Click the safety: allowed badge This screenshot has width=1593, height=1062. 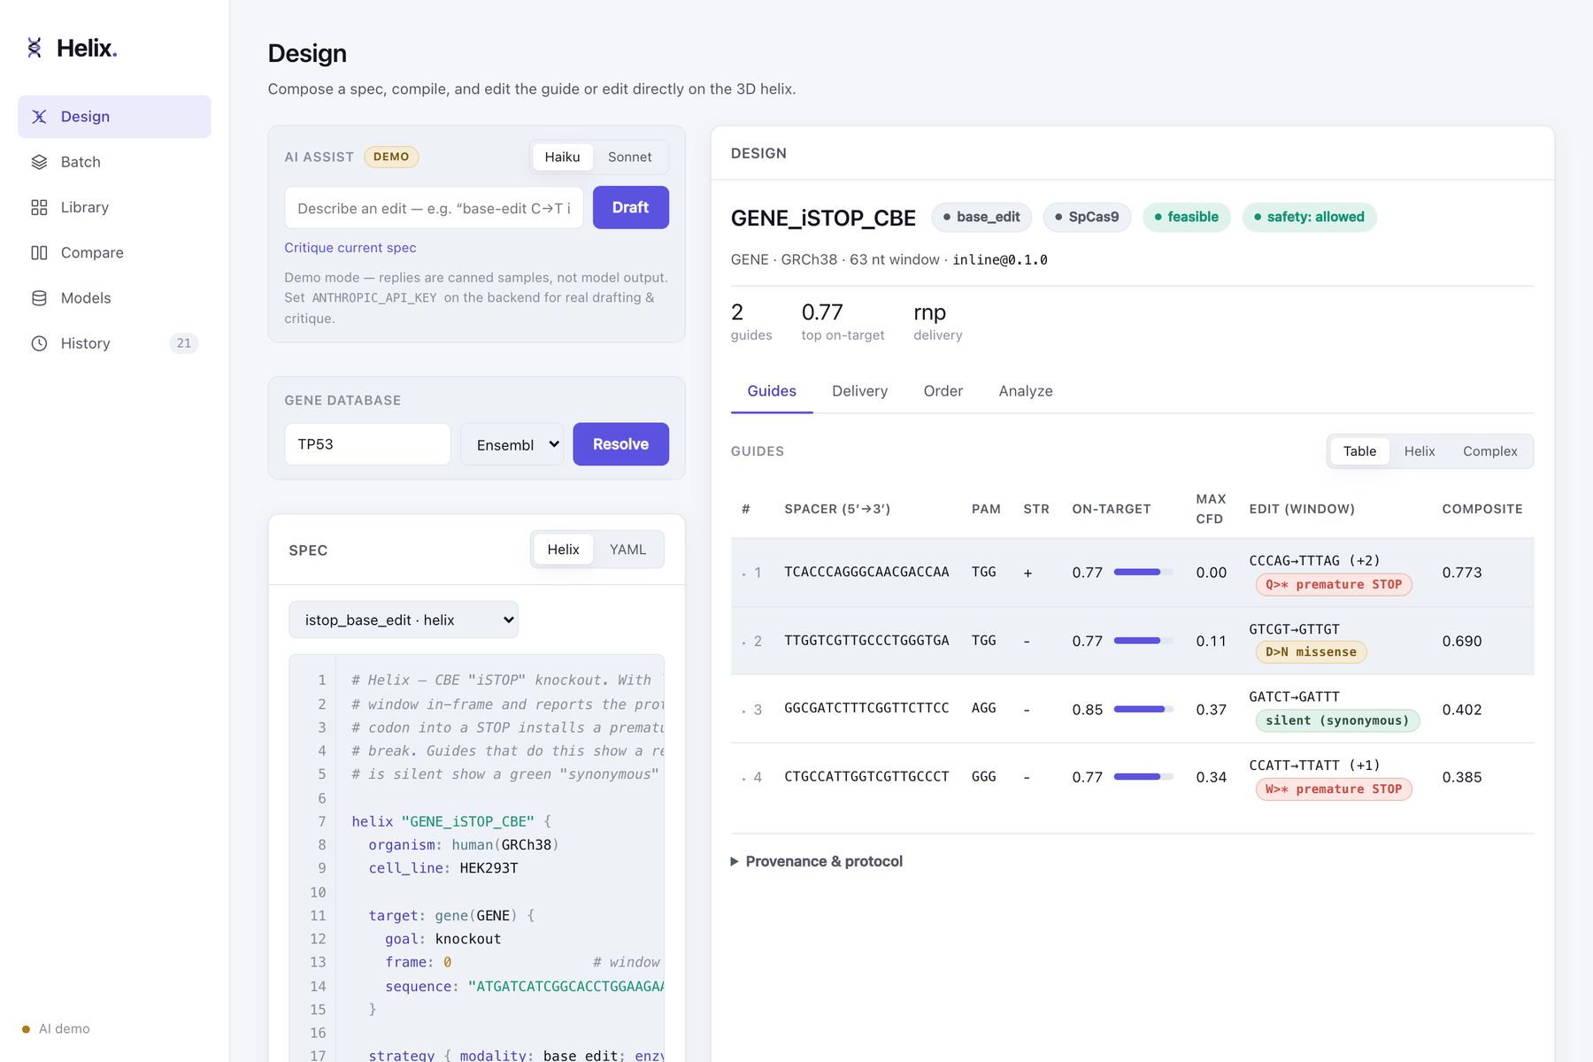(1309, 217)
